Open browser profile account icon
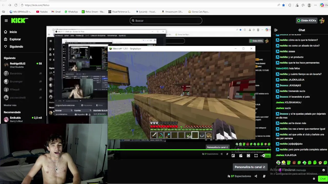Viewport: 328px width, 184px height. pos(309,5)
